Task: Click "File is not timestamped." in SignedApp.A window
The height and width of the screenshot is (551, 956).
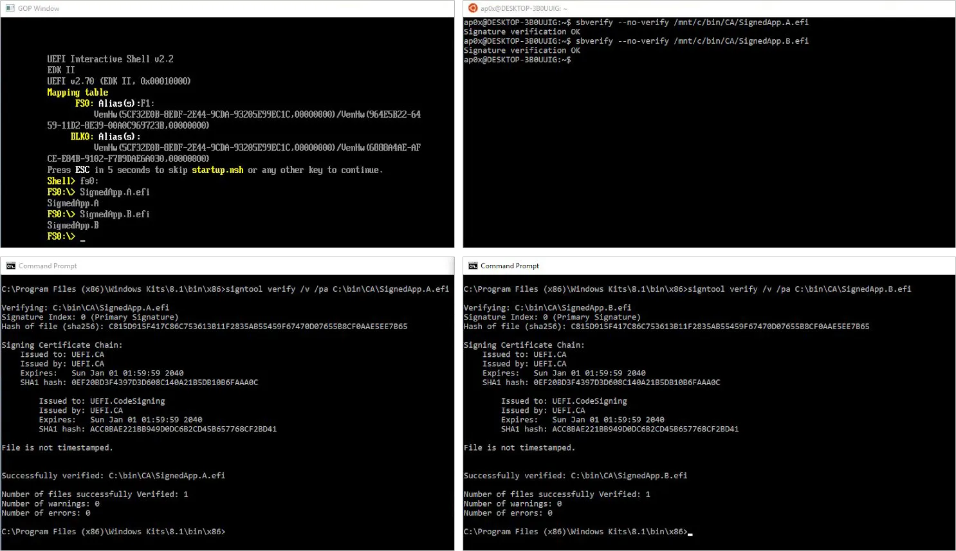Action: (57, 447)
